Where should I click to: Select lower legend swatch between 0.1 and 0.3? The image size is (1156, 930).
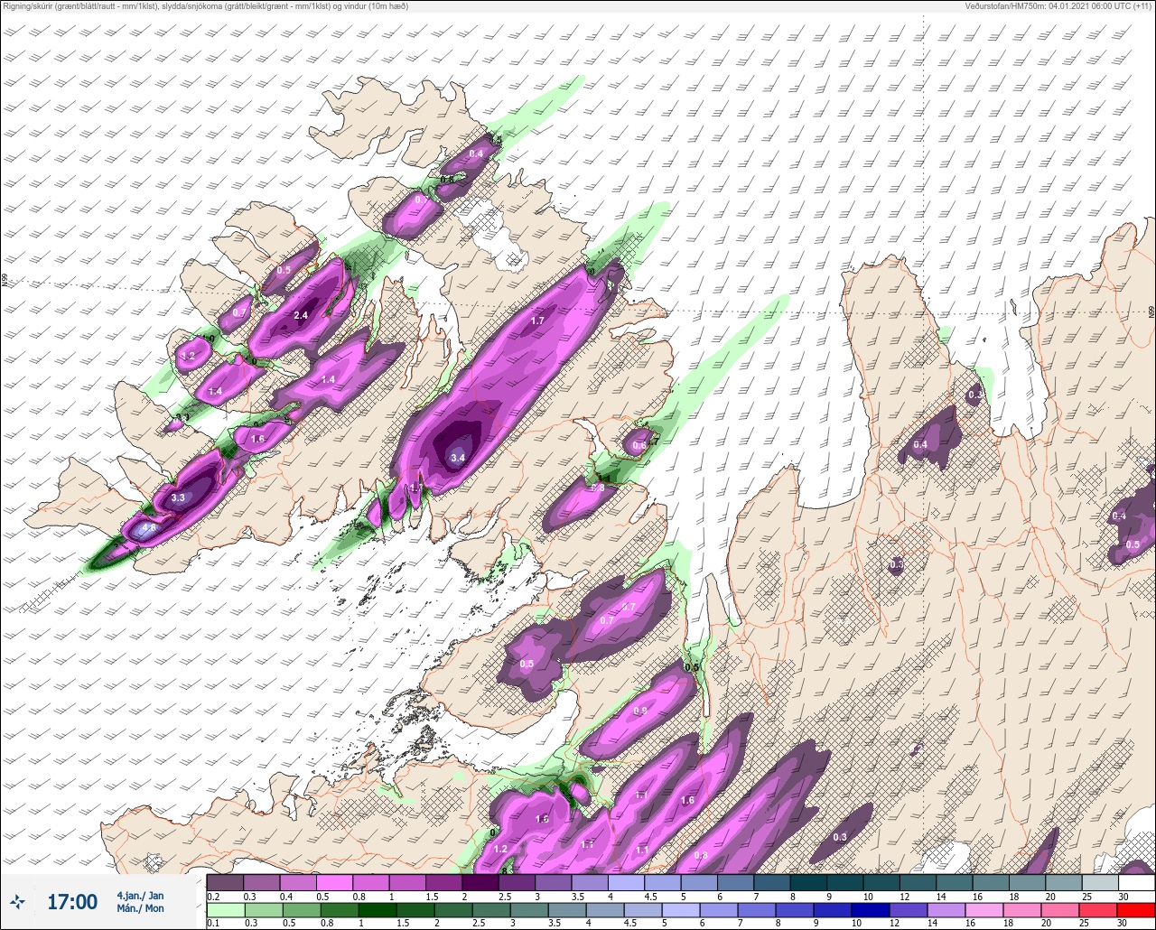[x=225, y=909]
